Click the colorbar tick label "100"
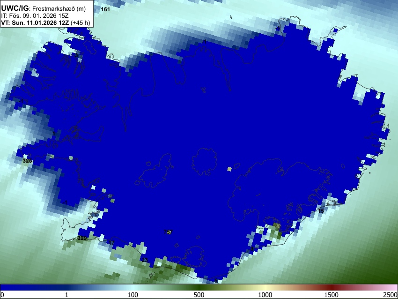The width and height of the screenshot is (398, 299). point(133,295)
